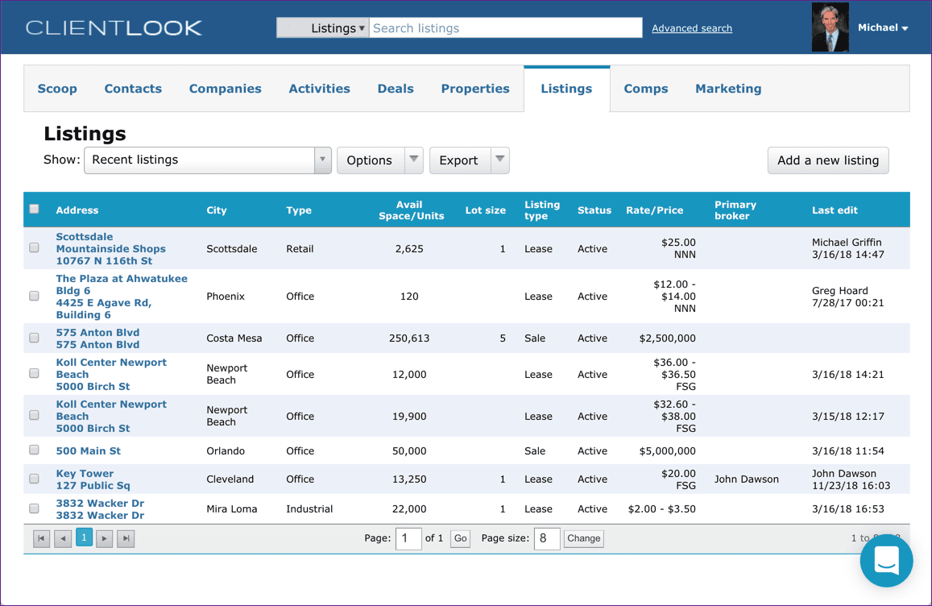Go to previous page in pager
The height and width of the screenshot is (606, 932).
pos(62,539)
